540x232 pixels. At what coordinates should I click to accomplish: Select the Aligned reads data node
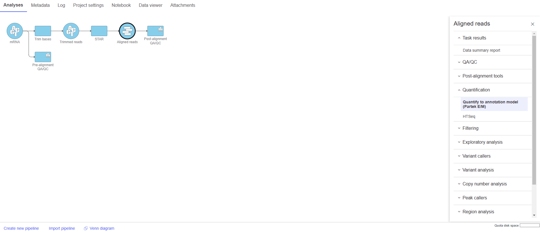coord(127,31)
